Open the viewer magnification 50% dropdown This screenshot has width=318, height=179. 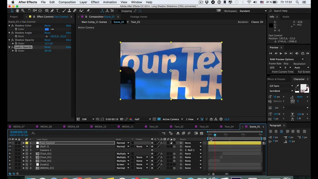88,119
